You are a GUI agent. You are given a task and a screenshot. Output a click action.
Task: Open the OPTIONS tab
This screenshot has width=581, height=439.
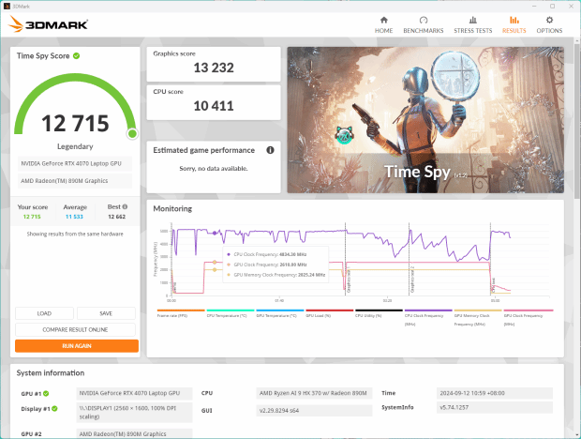coord(549,24)
